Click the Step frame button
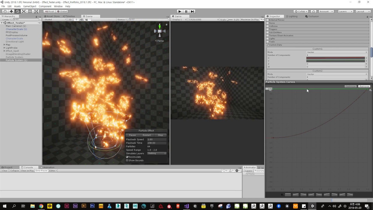This screenshot has height=210, width=373. coord(192,11)
